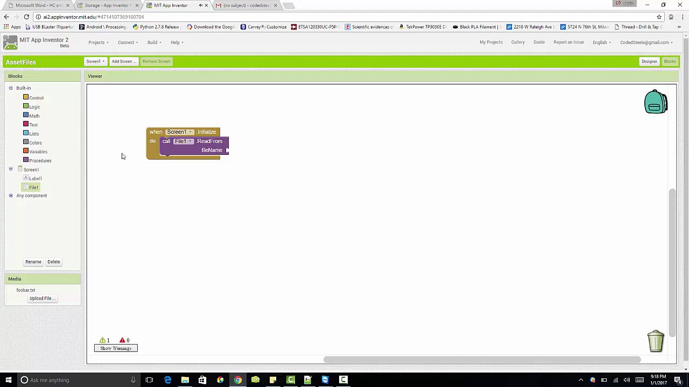
Task: Open the Gallery link
Action: [x=518, y=42]
